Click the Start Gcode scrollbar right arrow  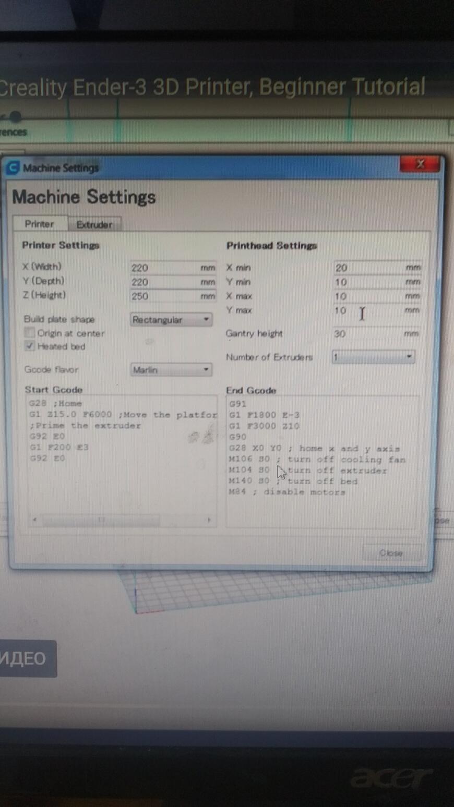209,520
